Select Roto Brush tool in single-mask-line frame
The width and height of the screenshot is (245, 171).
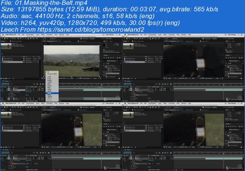156,39
